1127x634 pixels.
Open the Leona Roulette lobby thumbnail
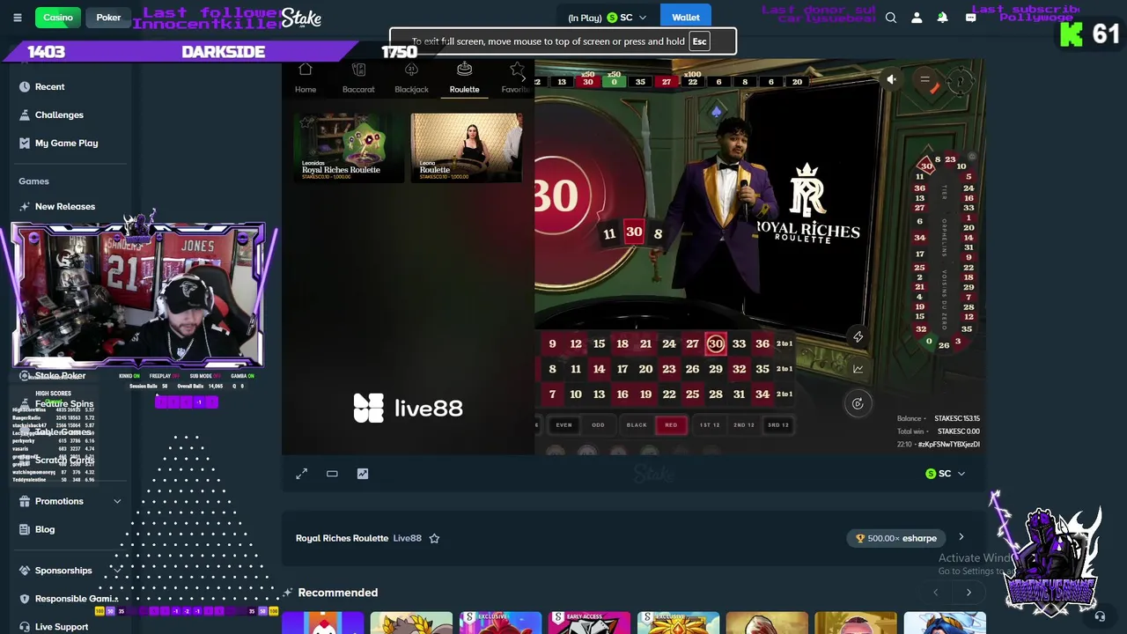pyautogui.click(x=467, y=147)
